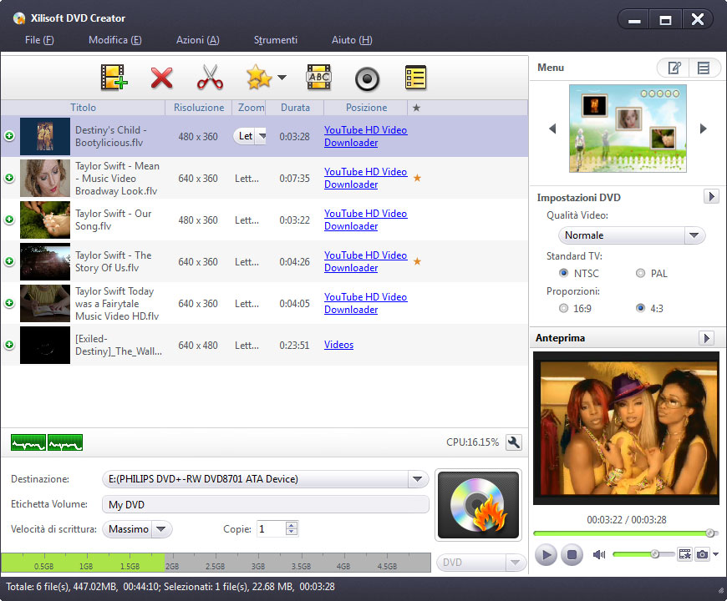Click green plus beside Taylor Swift Mean
The height and width of the screenshot is (601, 727).
click(x=9, y=178)
